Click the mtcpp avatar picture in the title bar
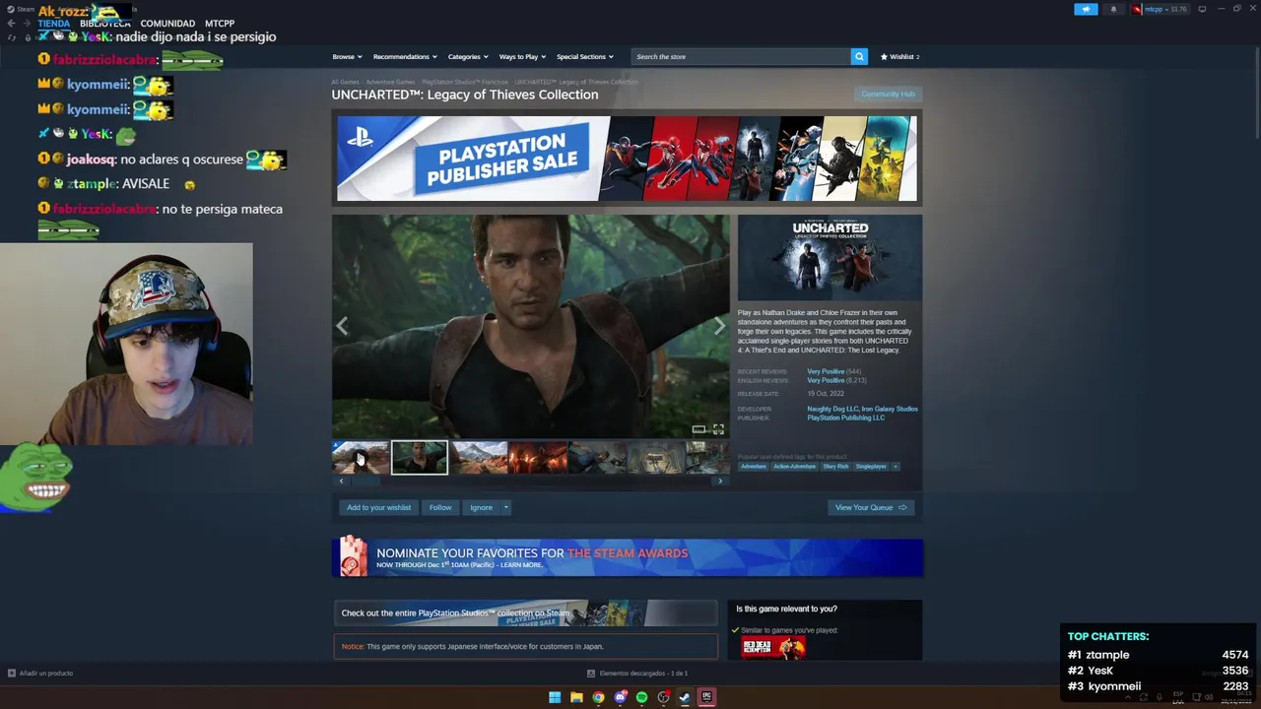Screen dimensions: 1261x709 pos(1137,9)
